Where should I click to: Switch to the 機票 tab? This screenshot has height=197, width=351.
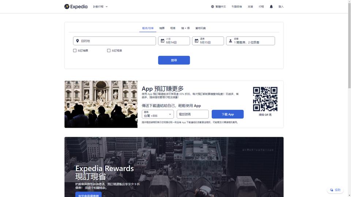pyautogui.click(x=162, y=28)
